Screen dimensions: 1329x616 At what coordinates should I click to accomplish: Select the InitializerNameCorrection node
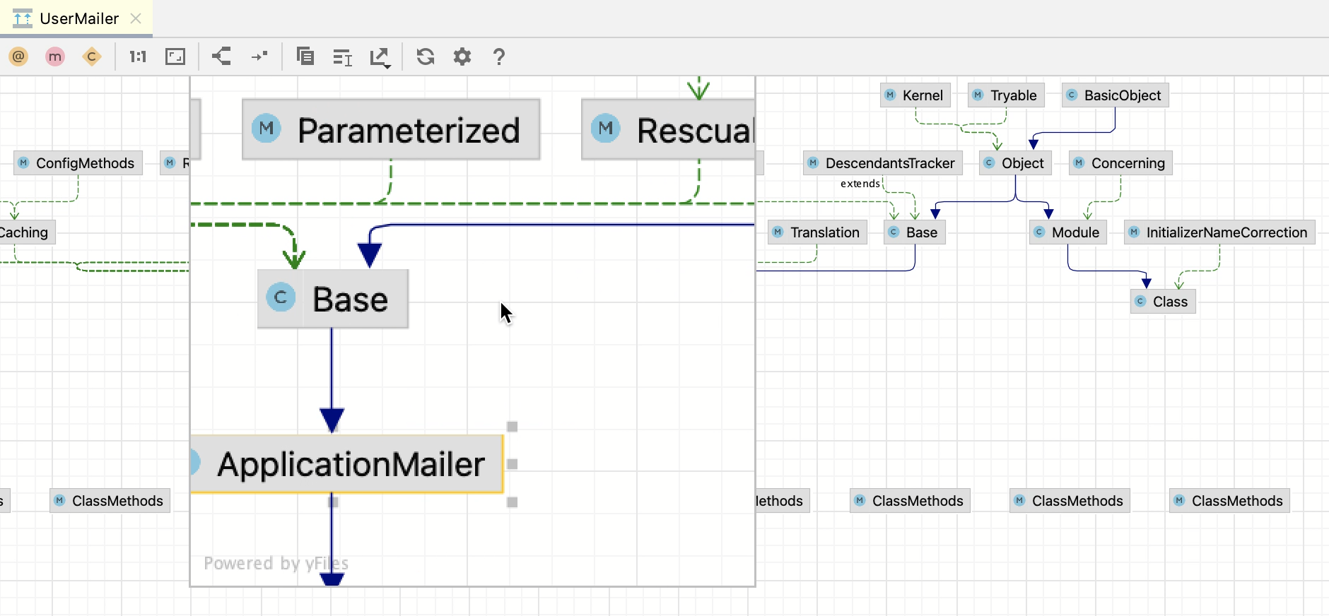(1219, 232)
